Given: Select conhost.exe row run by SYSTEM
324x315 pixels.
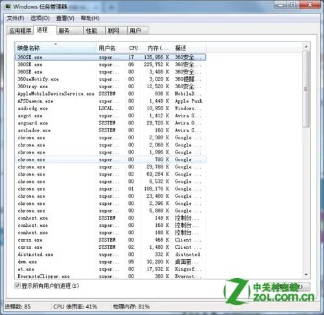Looking at the screenshot, I should click(111, 218).
